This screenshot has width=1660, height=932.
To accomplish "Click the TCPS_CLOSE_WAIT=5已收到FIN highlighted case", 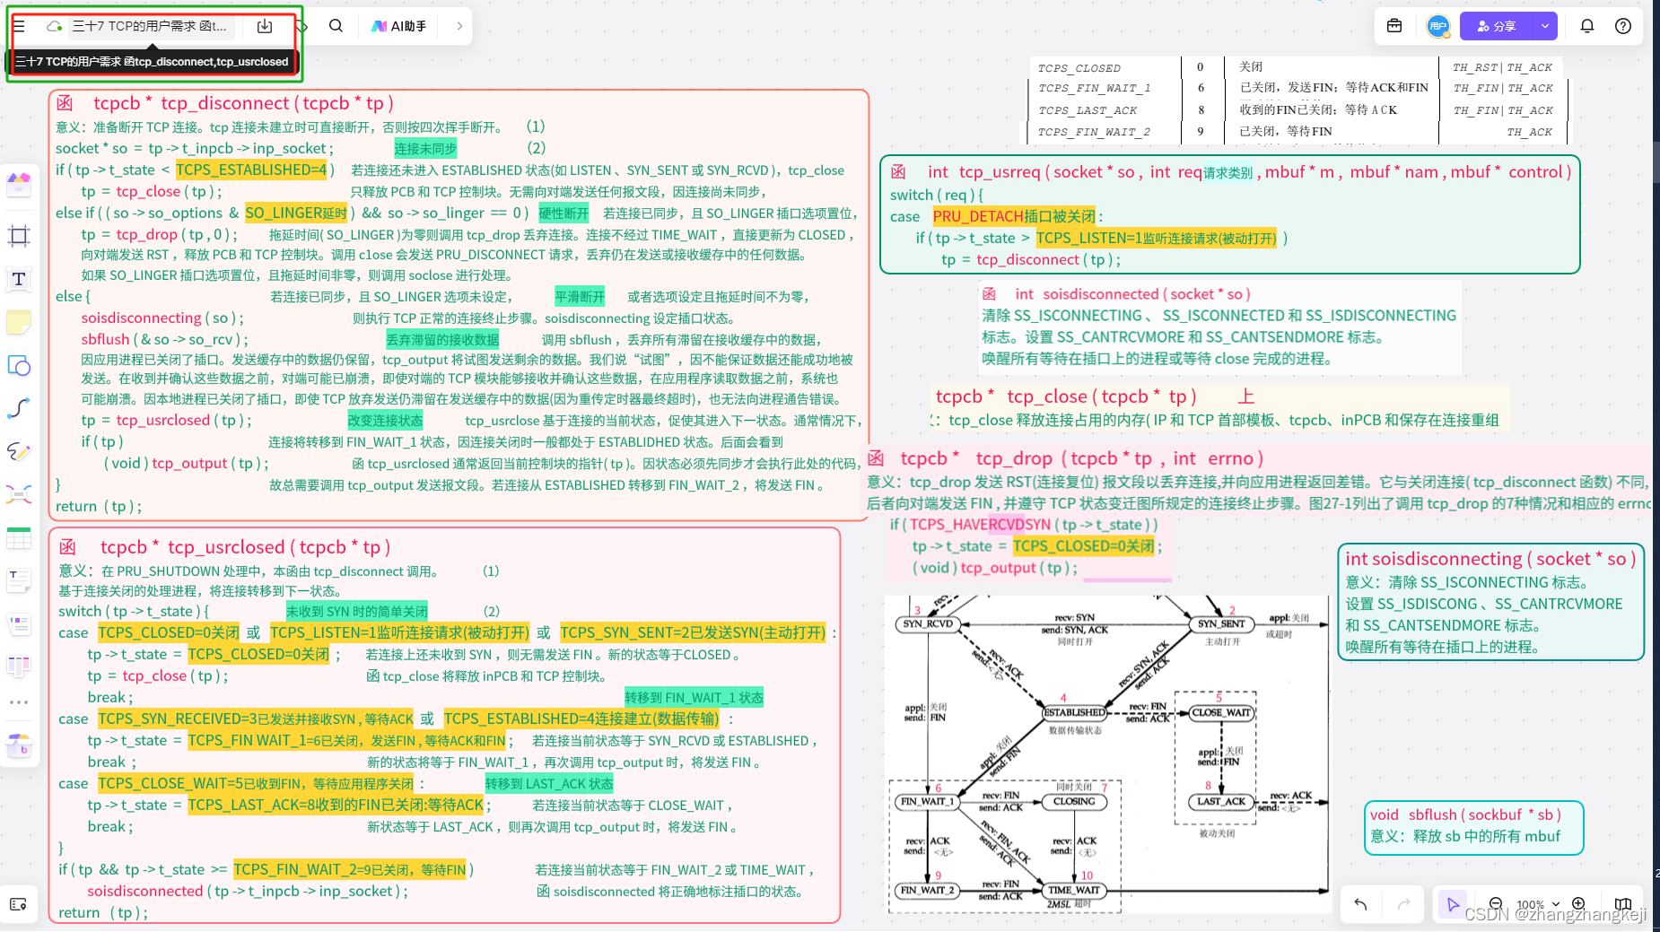I will (256, 783).
